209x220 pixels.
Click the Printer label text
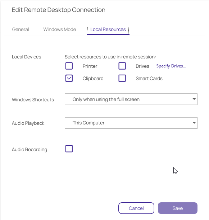90,66
